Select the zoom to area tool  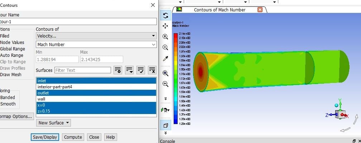coord(165,47)
